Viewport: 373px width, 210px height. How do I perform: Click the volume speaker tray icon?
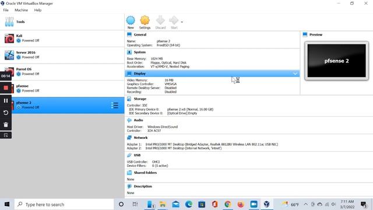(334, 204)
